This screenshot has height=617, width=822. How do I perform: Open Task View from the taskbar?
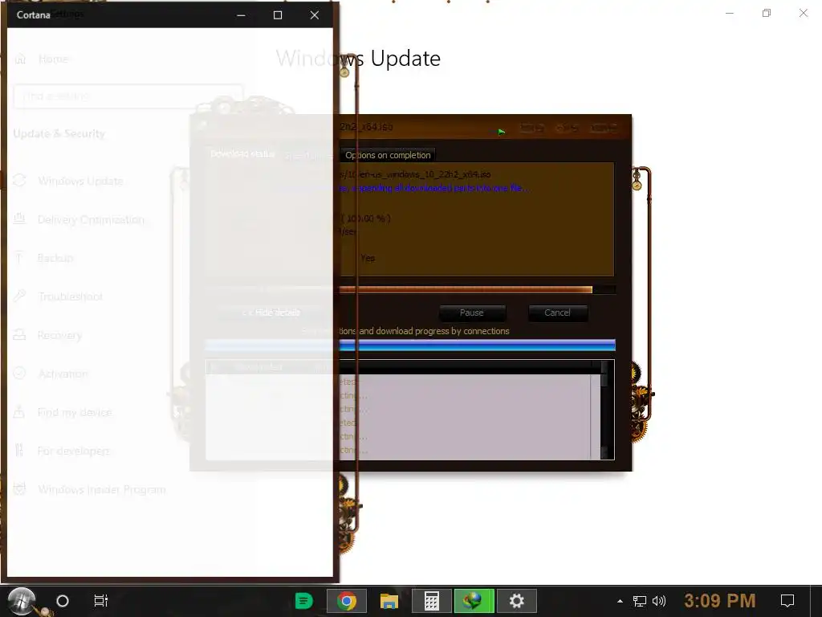[x=100, y=601]
